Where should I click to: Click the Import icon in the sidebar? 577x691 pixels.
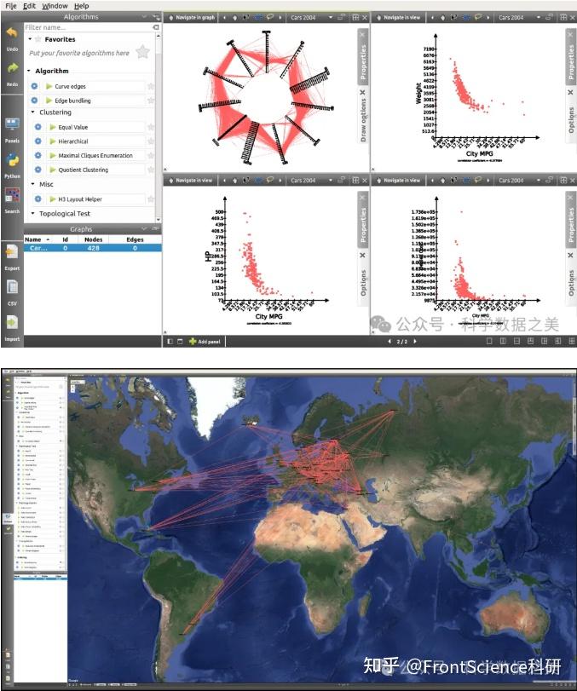[12, 323]
